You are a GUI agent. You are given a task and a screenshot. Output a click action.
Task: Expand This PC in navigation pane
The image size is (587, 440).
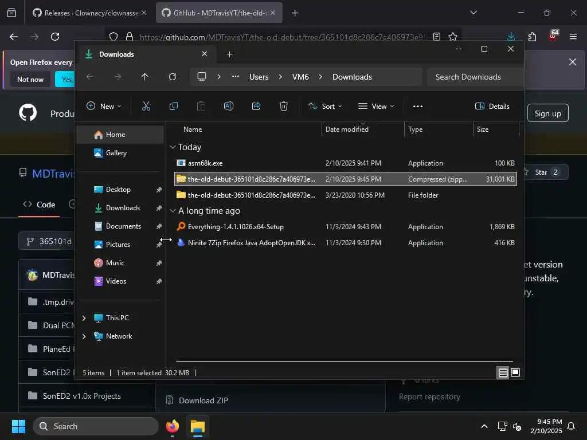coord(84,317)
